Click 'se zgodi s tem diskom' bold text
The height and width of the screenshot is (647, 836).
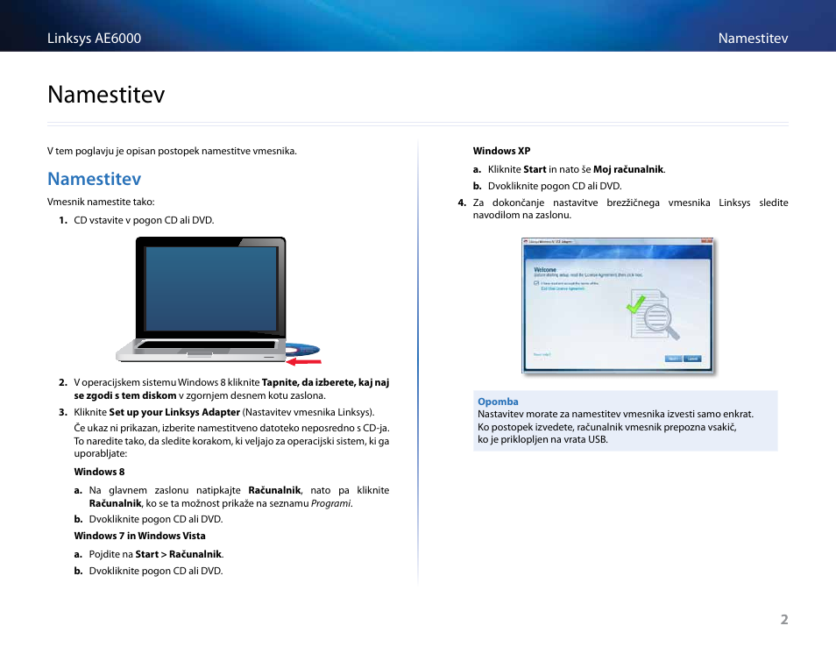point(124,395)
